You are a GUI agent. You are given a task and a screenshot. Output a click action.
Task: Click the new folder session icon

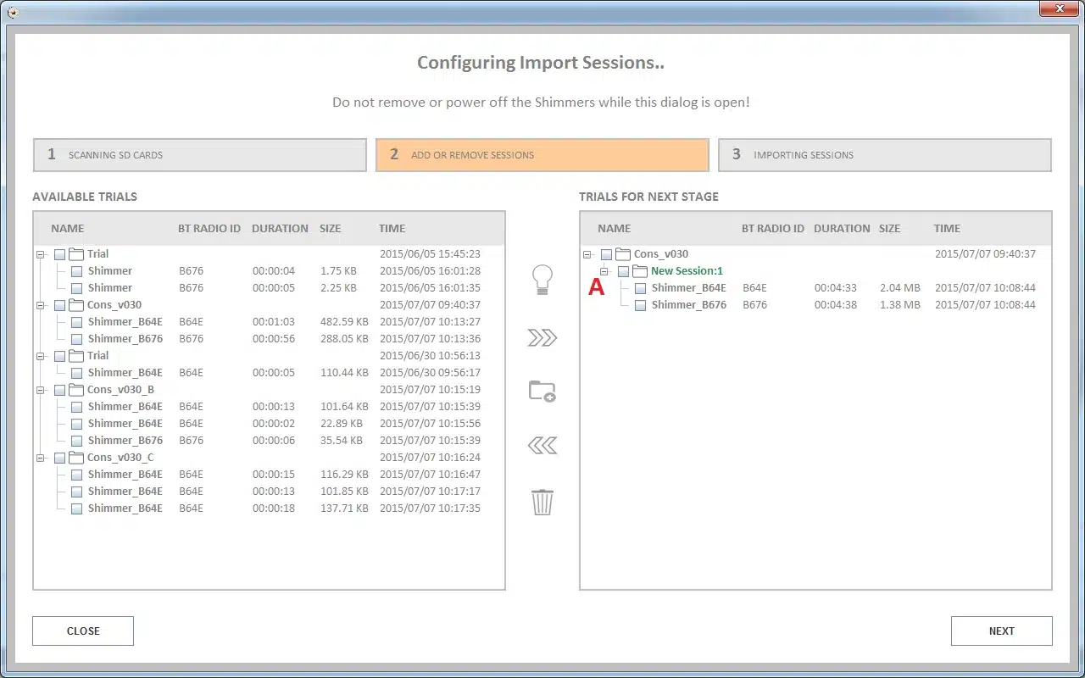[x=542, y=391]
